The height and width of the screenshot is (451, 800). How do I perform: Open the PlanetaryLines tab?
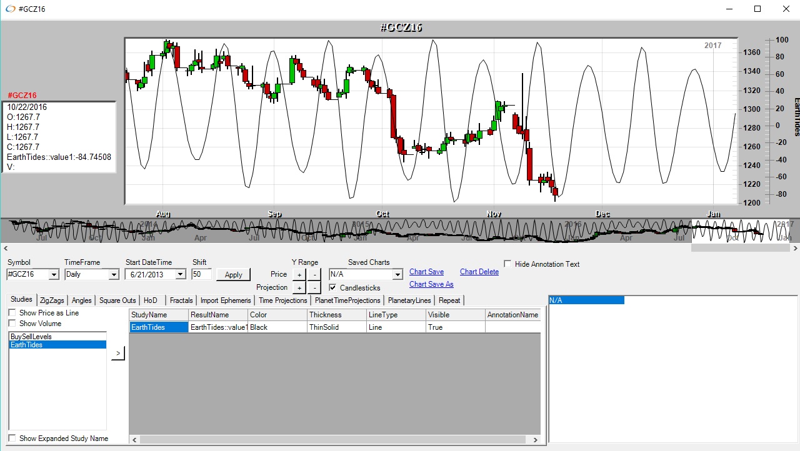[x=409, y=300]
